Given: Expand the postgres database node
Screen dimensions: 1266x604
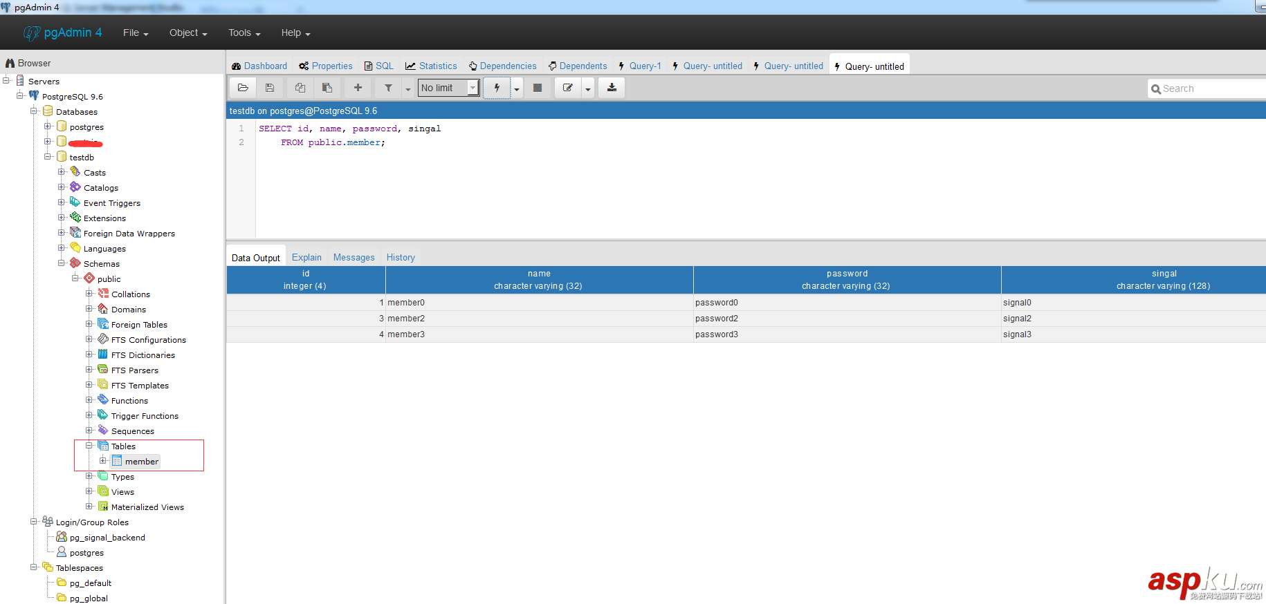Looking at the screenshot, I should pos(48,126).
